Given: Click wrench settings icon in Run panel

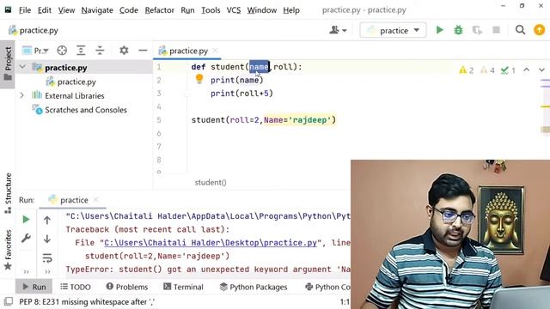Looking at the screenshot, I should [26, 239].
